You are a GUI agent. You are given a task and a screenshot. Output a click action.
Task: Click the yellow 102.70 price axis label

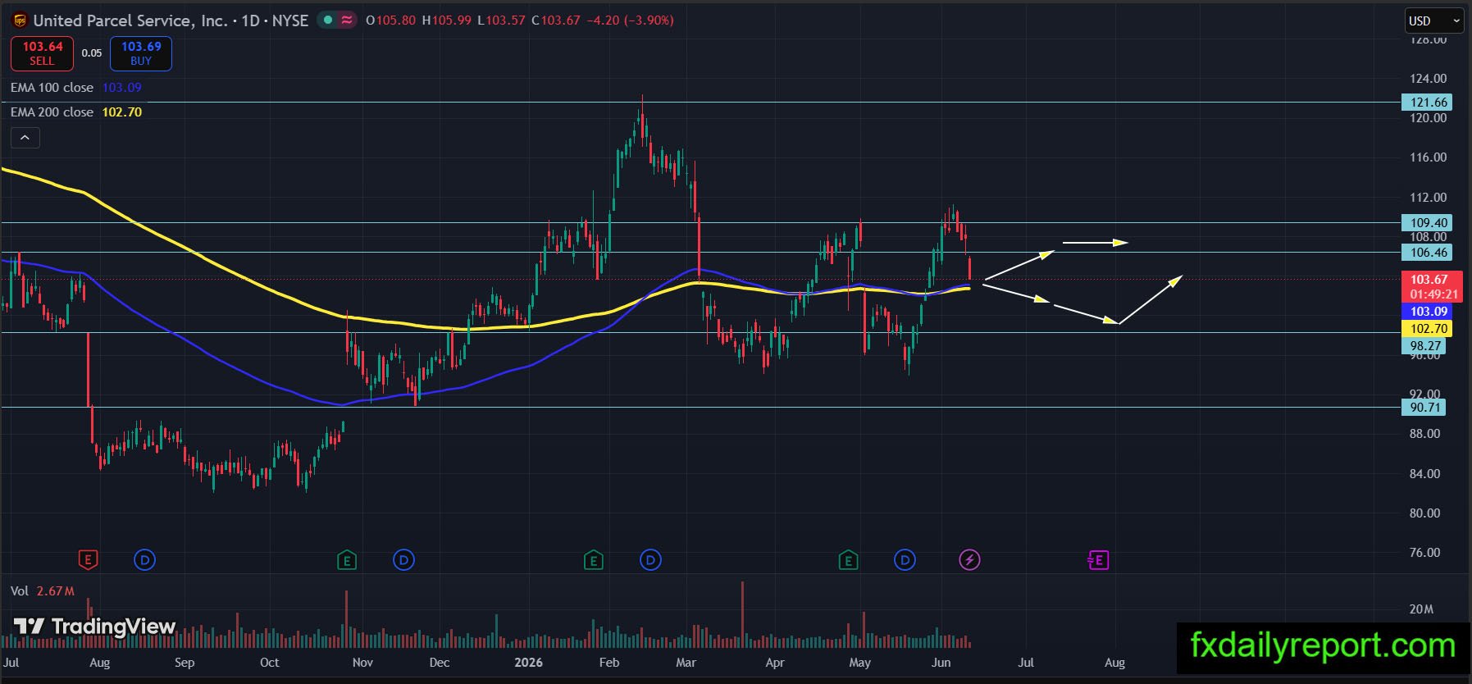[x=1428, y=329]
